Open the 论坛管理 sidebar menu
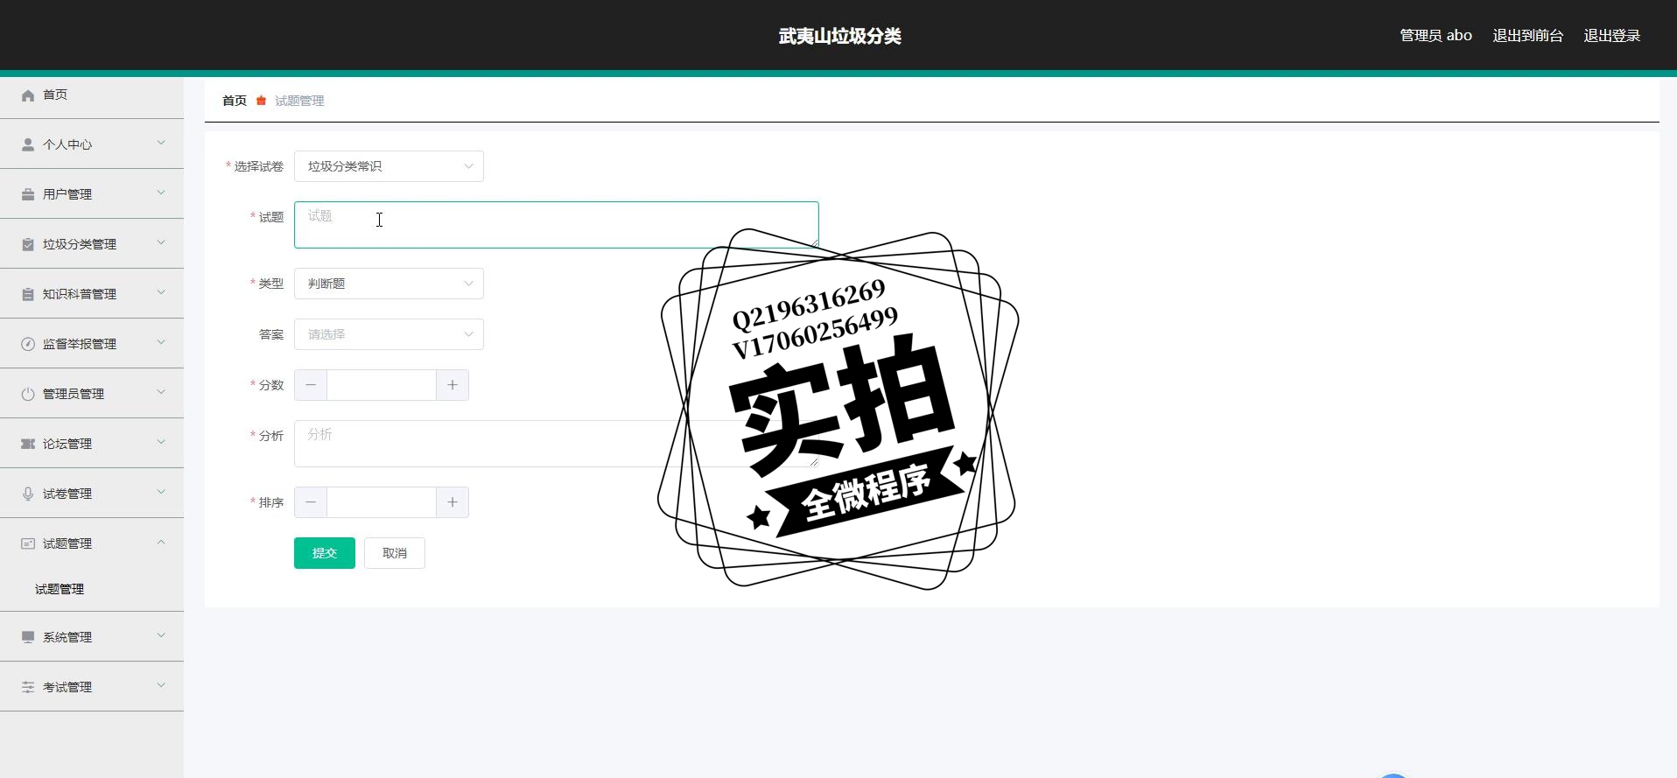 click(x=92, y=444)
